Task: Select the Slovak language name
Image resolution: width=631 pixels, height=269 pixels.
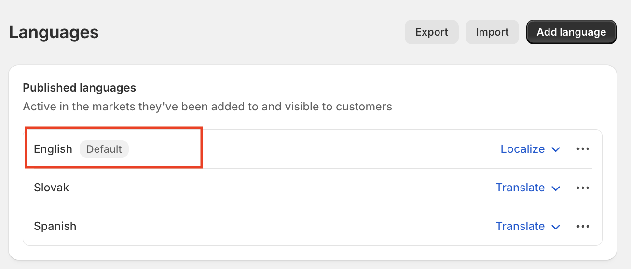Action: (x=52, y=188)
